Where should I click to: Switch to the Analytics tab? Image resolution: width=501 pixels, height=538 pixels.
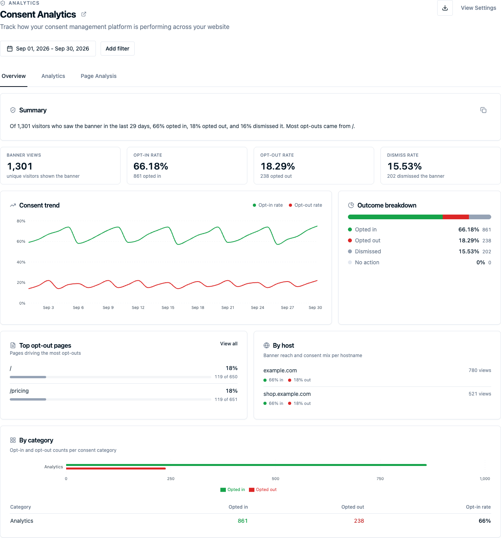pos(53,76)
